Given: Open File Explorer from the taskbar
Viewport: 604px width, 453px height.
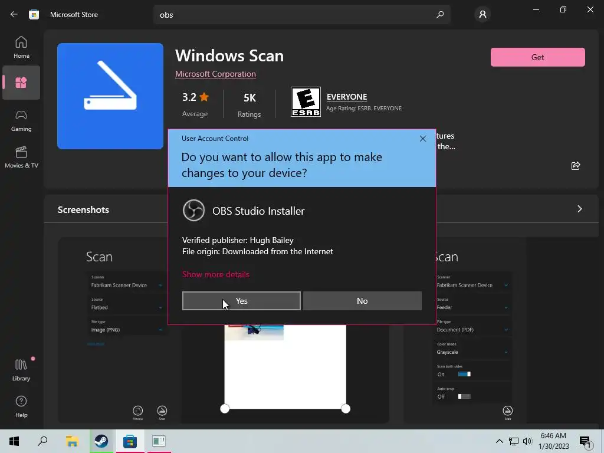Looking at the screenshot, I should pos(72,441).
